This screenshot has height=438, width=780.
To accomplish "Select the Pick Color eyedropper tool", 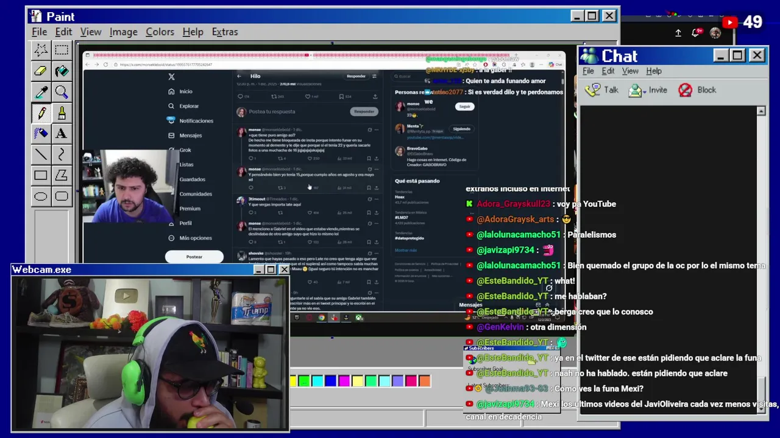I will (41, 92).
